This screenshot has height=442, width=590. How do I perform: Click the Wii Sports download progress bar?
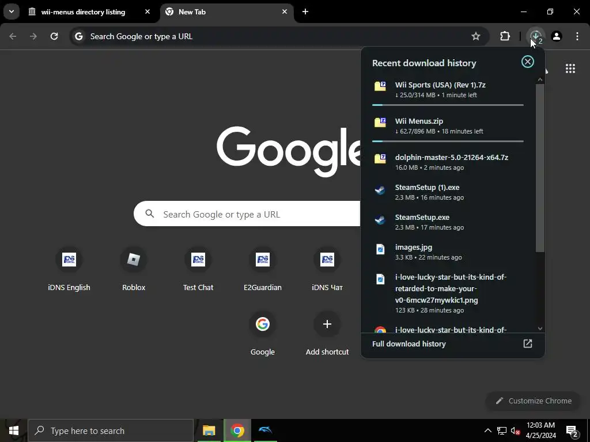(x=448, y=105)
